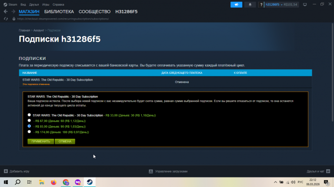Screen dimensions: 334x187
Task: Follow the Аккаунт breadcrumb link
Action: point(39,30)
